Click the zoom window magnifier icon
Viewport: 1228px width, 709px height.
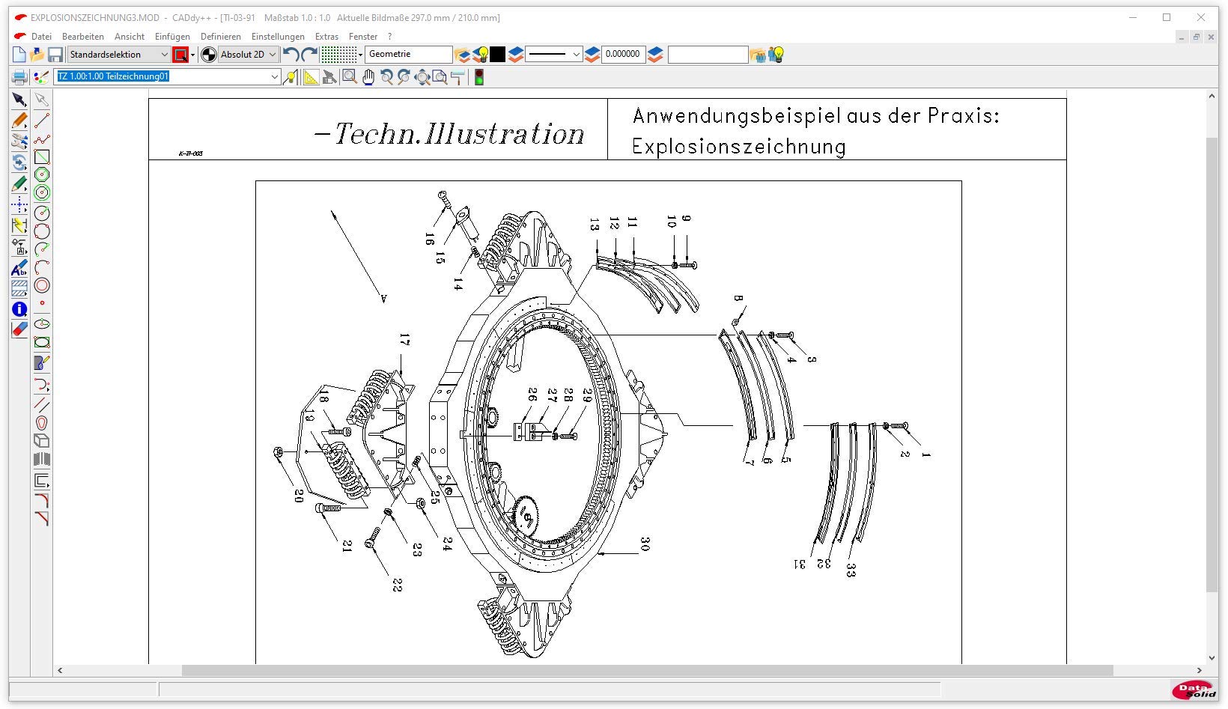click(x=349, y=76)
